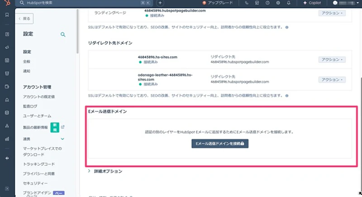Click the 46845896.hs-sites.com domain name
Viewport: 362px width, 197px height.
tap(157, 57)
